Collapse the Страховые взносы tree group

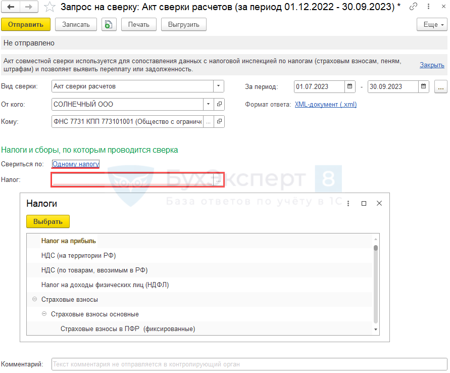click(x=34, y=299)
